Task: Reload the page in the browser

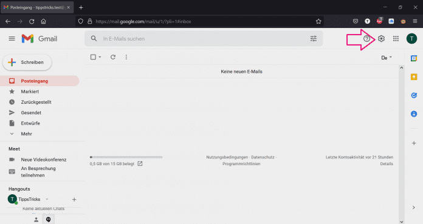Action: pyautogui.click(x=32, y=21)
